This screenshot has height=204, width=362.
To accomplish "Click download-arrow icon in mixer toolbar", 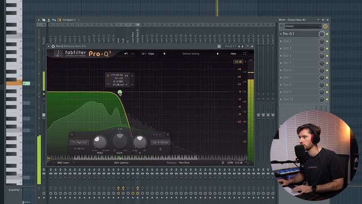I will [49, 20].
